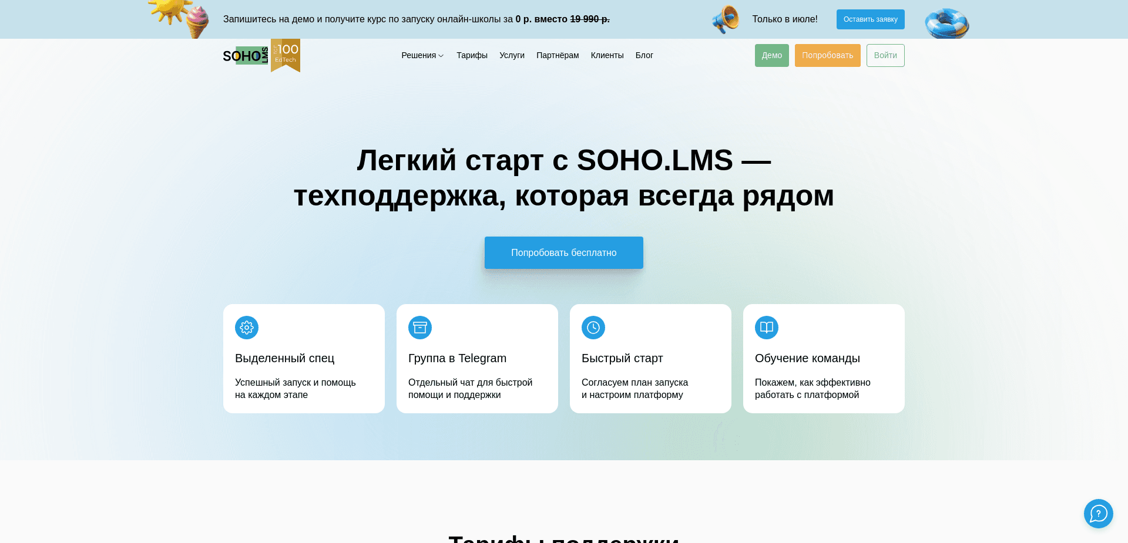Click the orange Попробовать button

pos(827,55)
